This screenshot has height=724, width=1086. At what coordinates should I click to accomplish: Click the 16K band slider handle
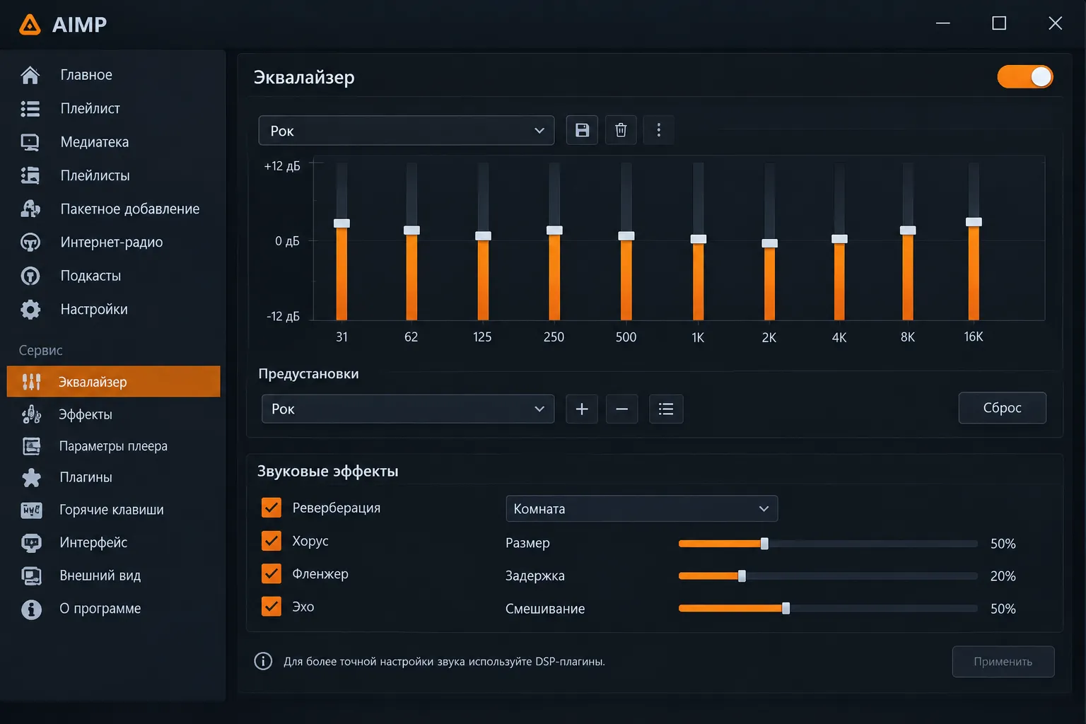click(974, 222)
